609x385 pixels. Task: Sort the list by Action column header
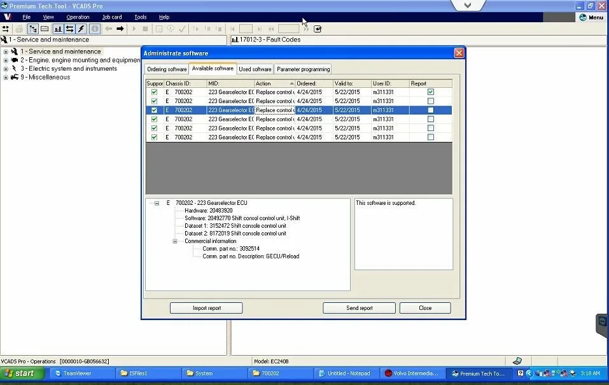[274, 83]
